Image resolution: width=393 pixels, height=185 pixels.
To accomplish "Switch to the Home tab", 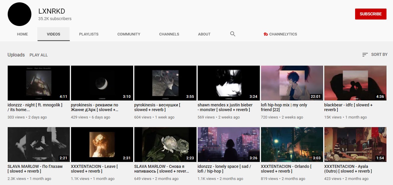I will [22, 34].
